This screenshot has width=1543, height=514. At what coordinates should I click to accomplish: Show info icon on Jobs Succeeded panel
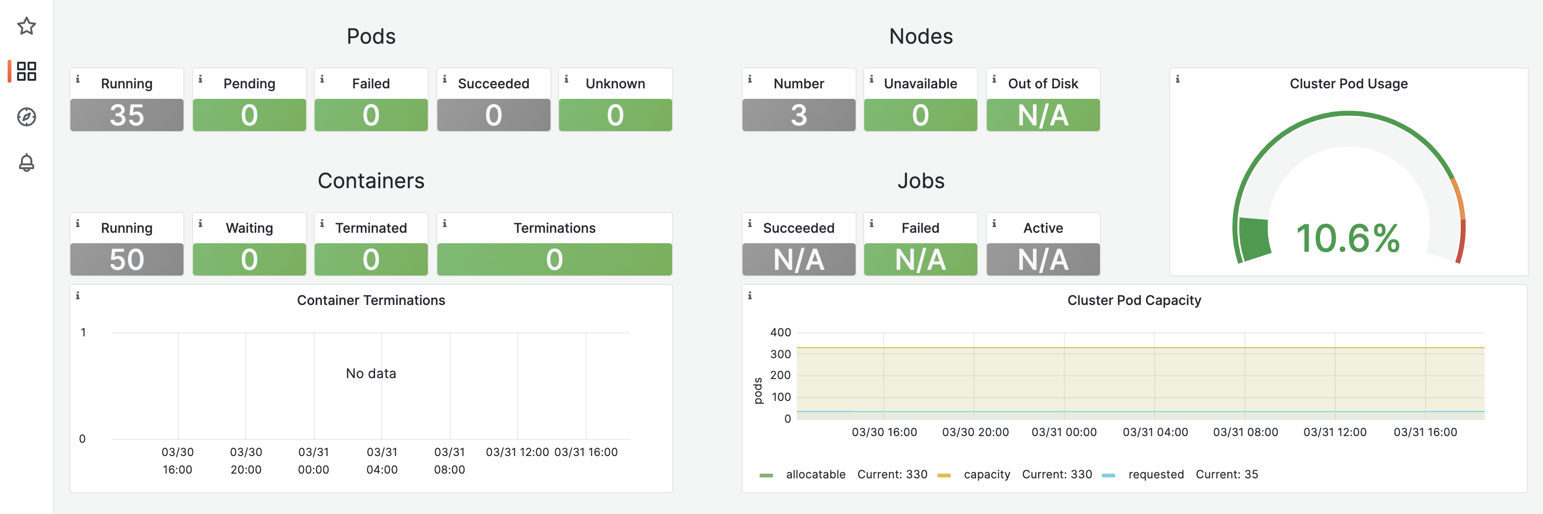[750, 223]
